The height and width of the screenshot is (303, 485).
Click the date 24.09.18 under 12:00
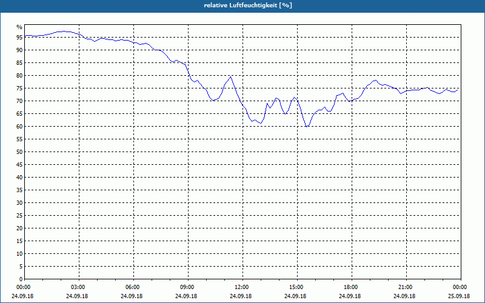point(241,296)
